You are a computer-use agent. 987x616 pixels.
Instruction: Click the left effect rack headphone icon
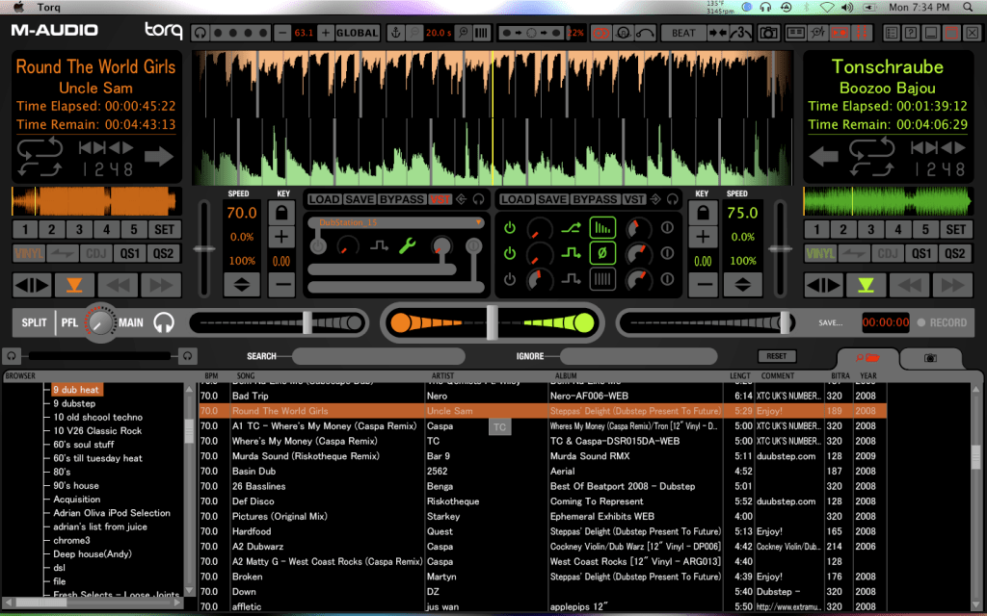(x=479, y=199)
